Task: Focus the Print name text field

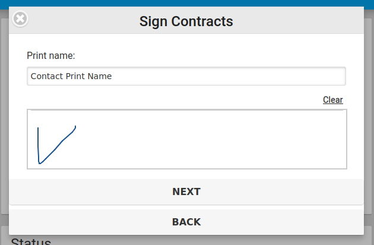Action: (x=186, y=76)
